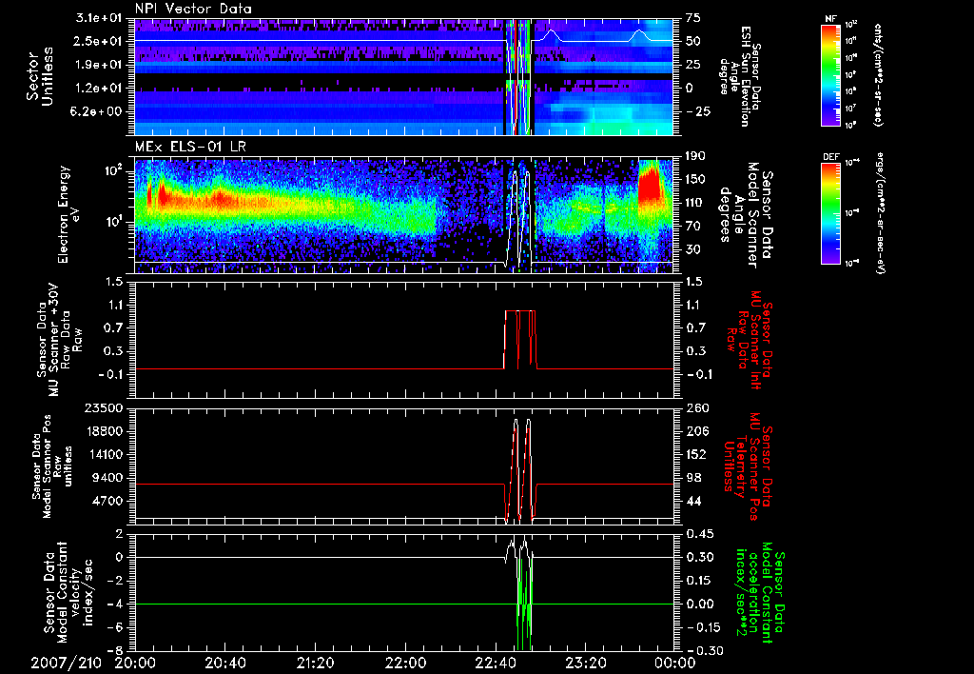Image resolution: width=974 pixels, height=674 pixels.
Task: Click the 'MU Scanner +30V Raw Data' axis label
Action: pos(60,340)
